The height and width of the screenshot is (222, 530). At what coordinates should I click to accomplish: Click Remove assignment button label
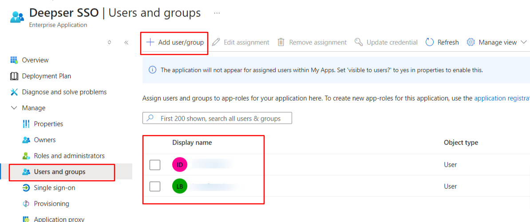[x=318, y=42]
